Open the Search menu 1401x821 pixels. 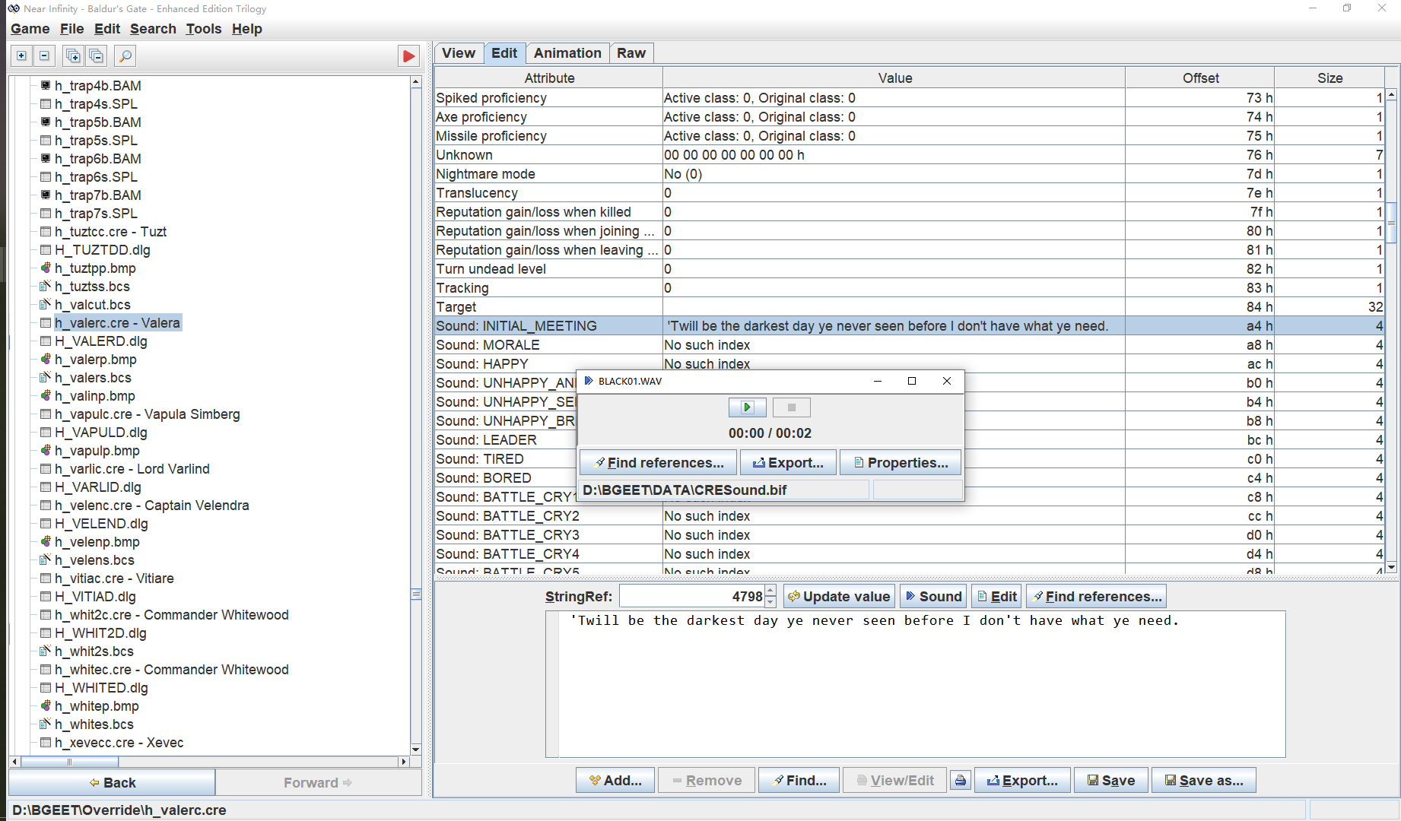pos(153,29)
